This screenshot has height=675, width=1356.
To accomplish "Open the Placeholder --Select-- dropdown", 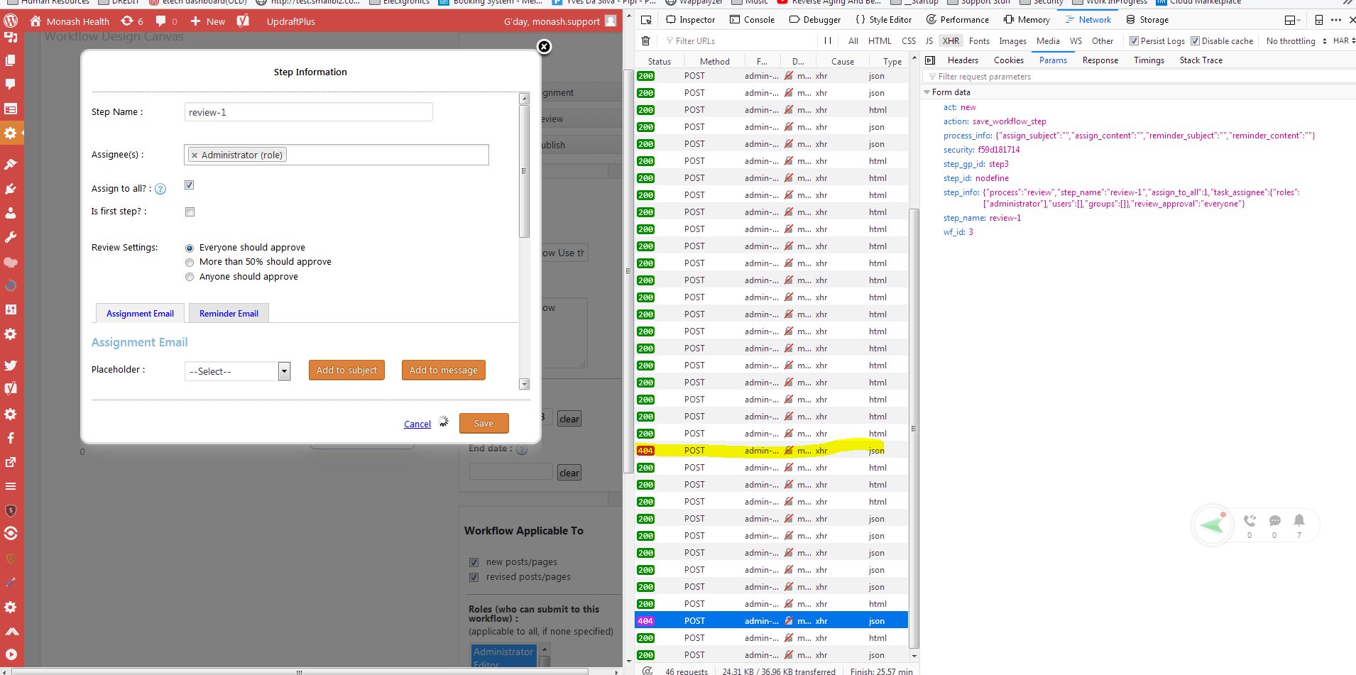I will coord(237,371).
